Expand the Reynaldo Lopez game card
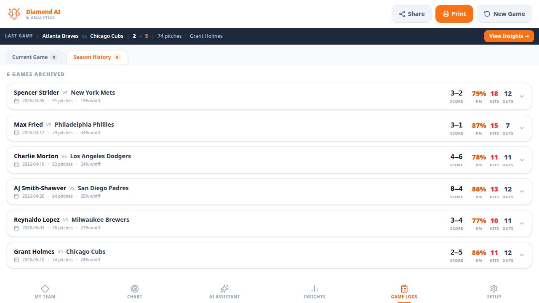 (522, 223)
